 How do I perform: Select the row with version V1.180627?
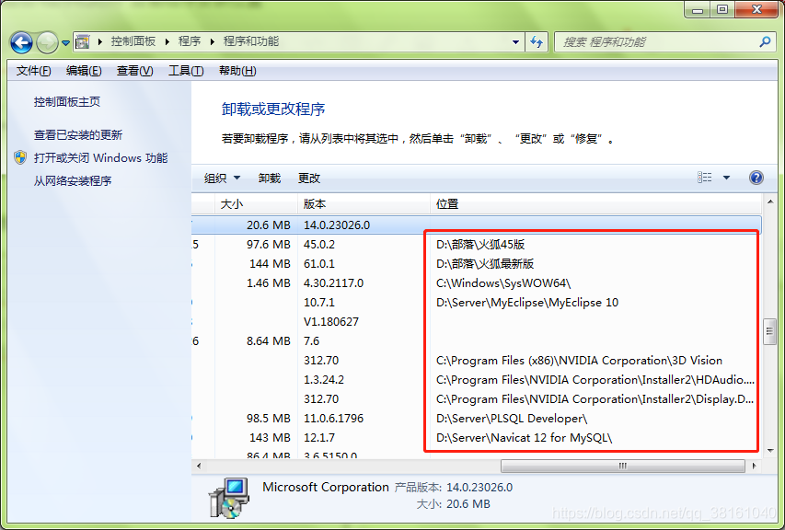coord(476,322)
